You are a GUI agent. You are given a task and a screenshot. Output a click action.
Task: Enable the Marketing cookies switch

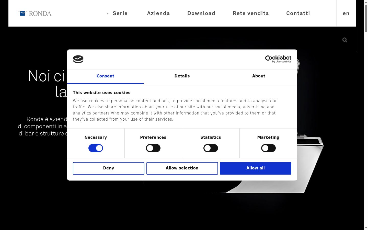click(268, 148)
